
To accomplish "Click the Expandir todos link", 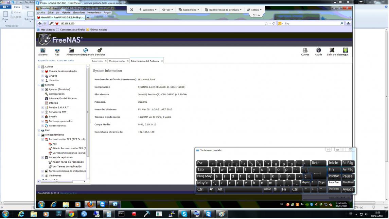I will [46, 61].
